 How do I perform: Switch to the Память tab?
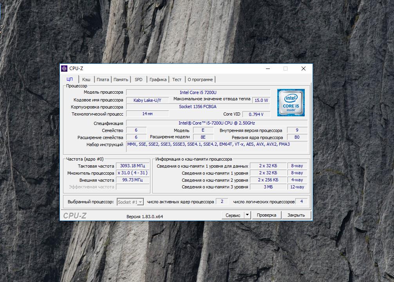coord(121,80)
